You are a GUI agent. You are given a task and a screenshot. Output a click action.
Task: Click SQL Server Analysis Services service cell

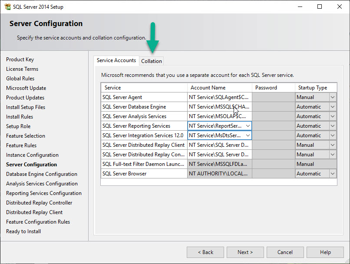[144, 116]
